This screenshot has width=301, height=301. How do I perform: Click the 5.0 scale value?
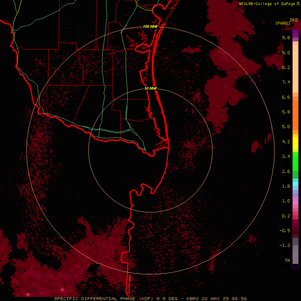click(286, 127)
